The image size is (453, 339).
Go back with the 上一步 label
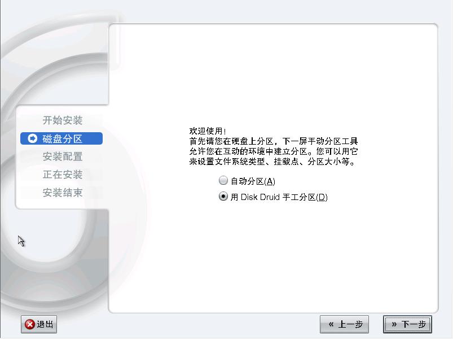pos(350,324)
